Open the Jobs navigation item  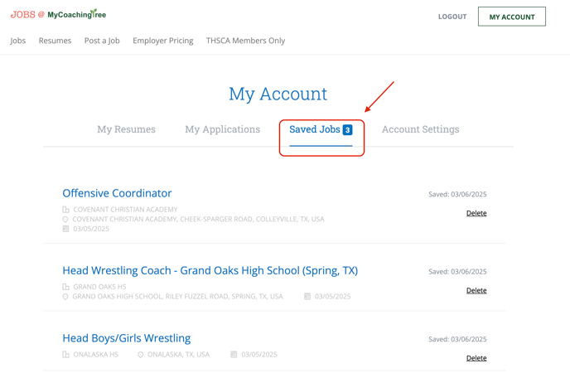click(18, 41)
